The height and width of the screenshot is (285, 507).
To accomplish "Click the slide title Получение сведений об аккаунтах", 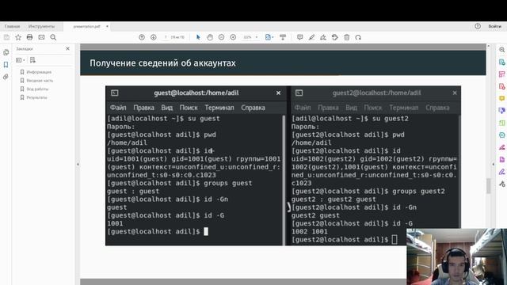I will click(162, 63).
